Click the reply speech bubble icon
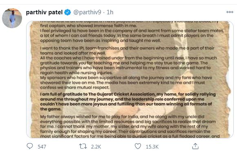 [x=30, y=146]
